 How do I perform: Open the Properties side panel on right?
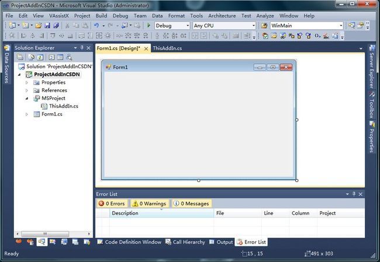(x=372, y=137)
